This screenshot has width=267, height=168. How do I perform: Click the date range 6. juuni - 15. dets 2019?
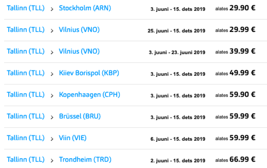[x=178, y=139]
